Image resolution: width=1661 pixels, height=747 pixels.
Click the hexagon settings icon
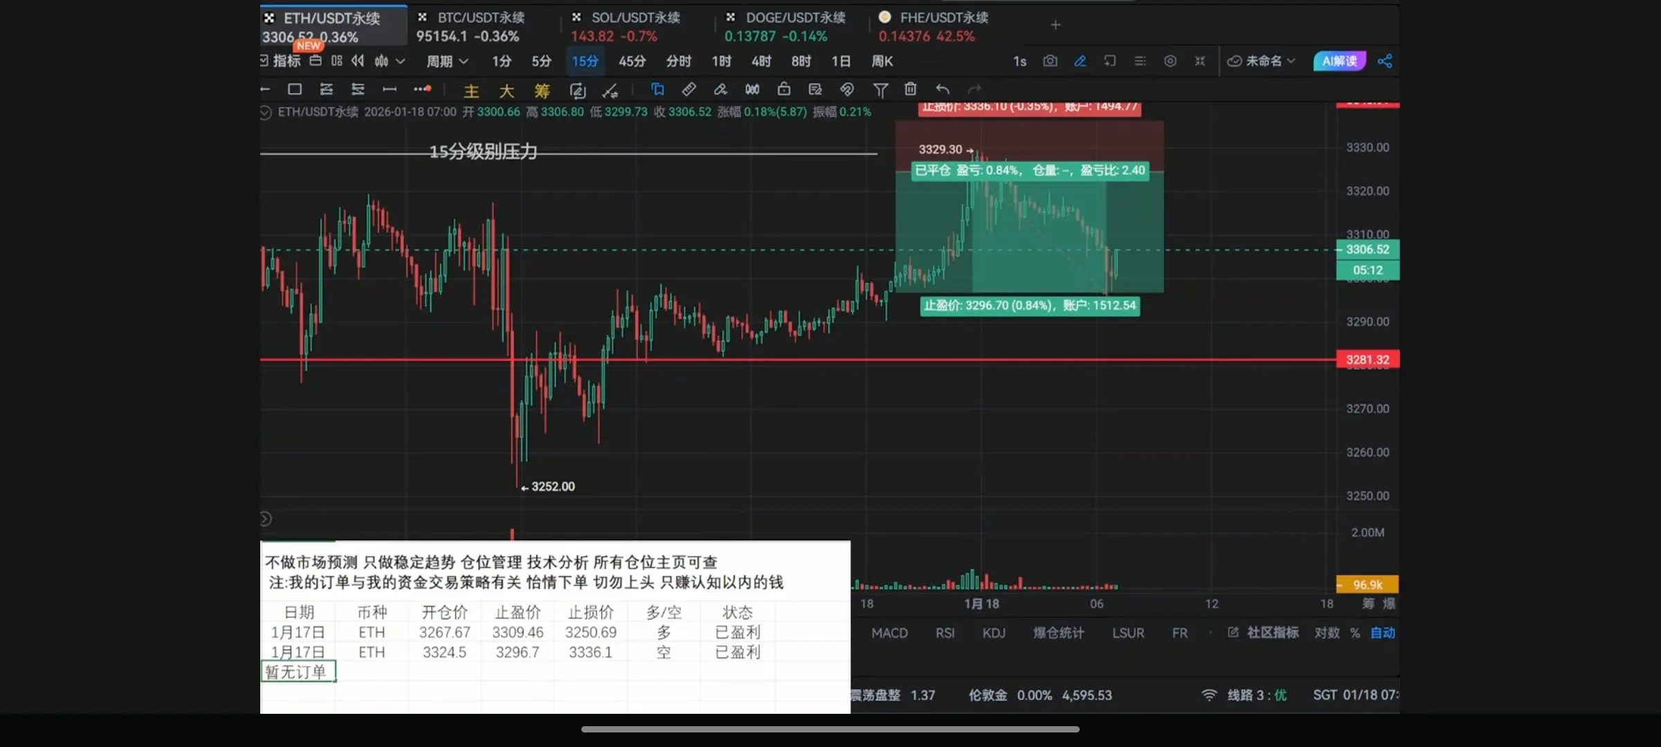tap(1170, 61)
